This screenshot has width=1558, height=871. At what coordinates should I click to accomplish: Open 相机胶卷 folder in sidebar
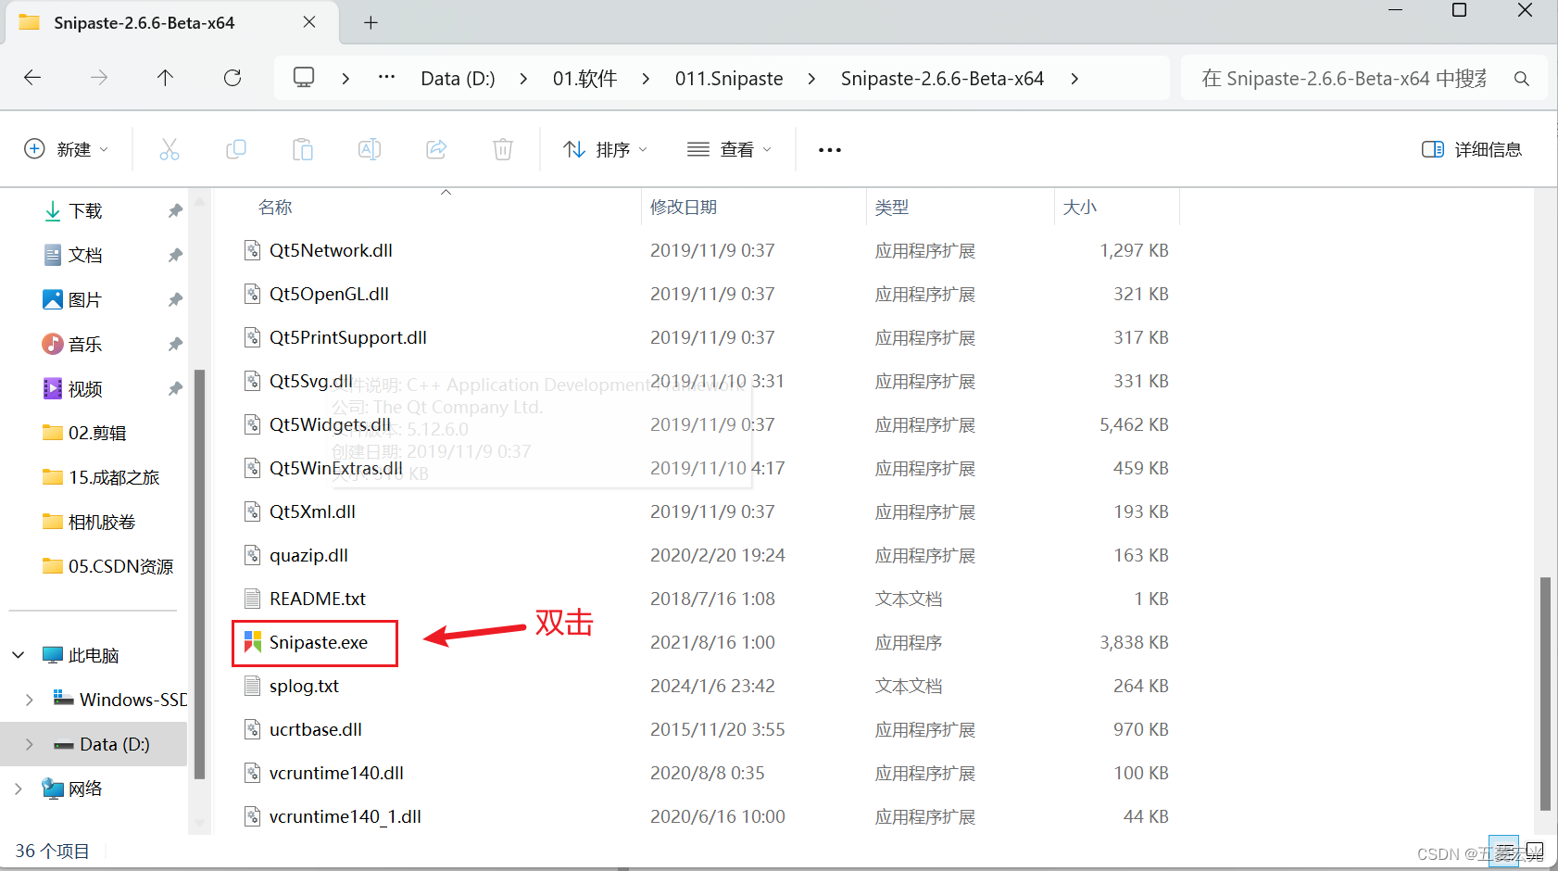pyautogui.click(x=102, y=522)
